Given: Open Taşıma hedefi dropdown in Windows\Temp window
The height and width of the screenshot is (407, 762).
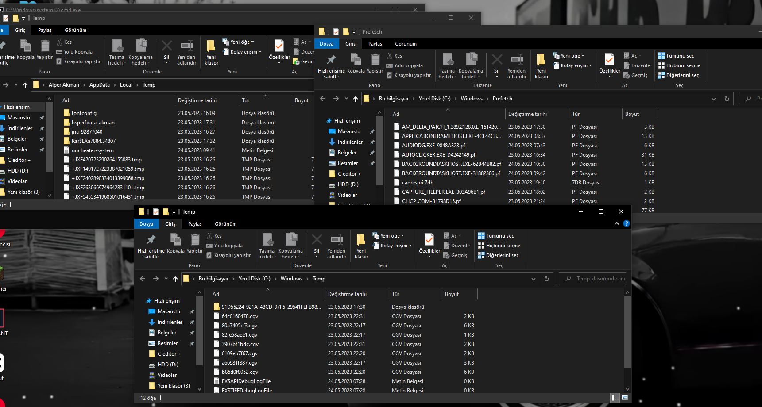Looking at the screenshot, I should pos(267,246).
